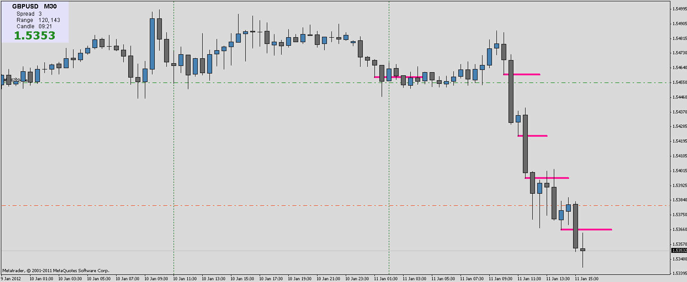Click the 11 Jan 07:30 time label
Screen dimensions: 687x282
(x=472, y=279)
